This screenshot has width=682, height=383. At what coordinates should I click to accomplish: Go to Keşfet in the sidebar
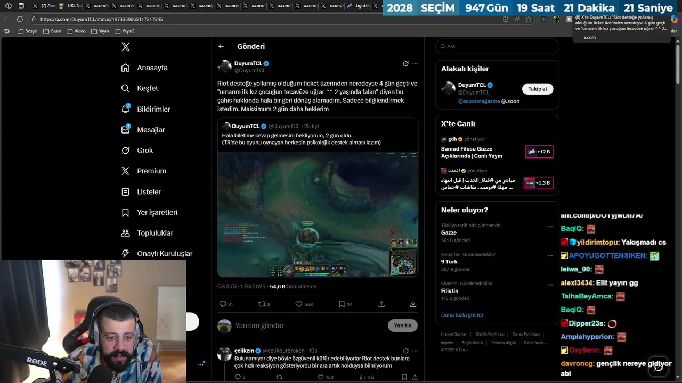pyautogui.click(x=140, y=88)
